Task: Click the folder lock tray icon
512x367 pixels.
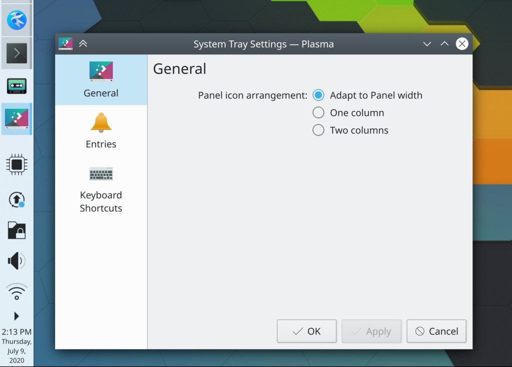Action: [x=16, y=230]
